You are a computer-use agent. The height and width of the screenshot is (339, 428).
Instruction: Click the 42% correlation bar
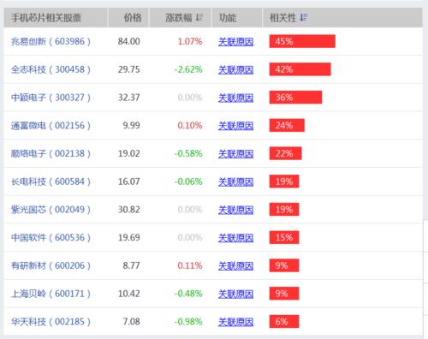(300, 69)
